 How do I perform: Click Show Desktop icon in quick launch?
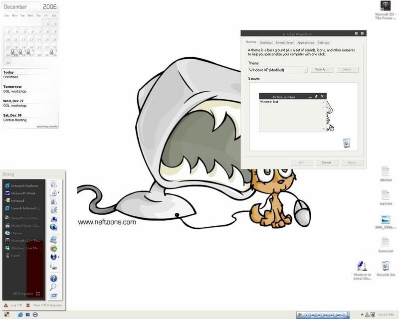(28, 315)
